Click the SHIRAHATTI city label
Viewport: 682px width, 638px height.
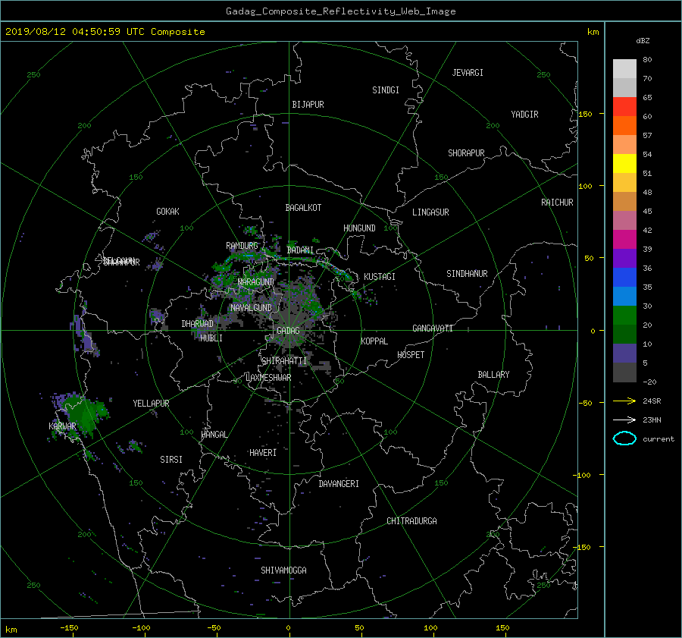click(284, 361)
